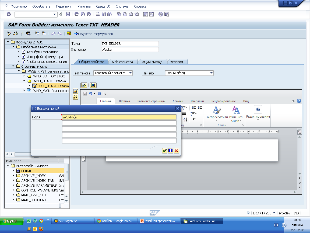Collapse the Формуляр Z_AB1 tree node

point(8,42)
